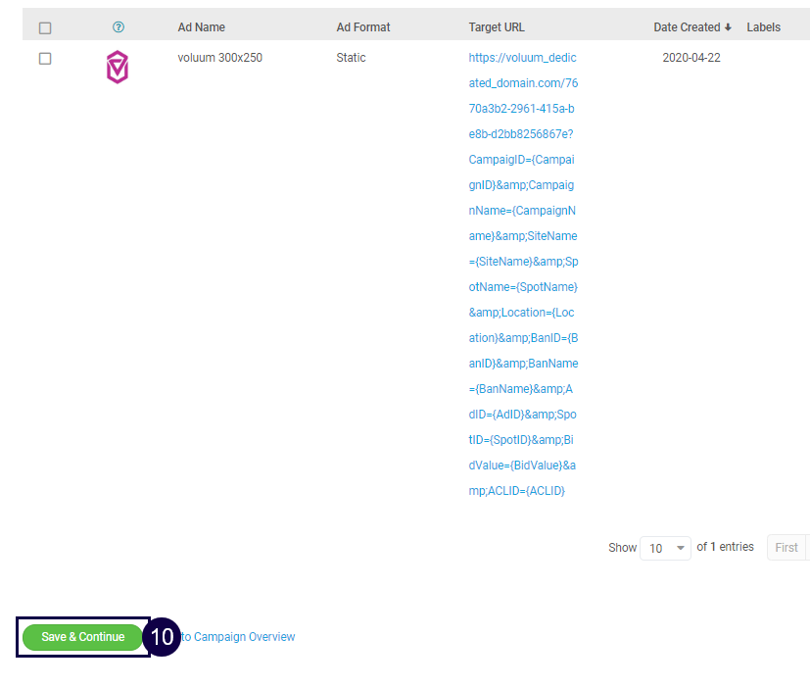Screen dimensions: 810x687
Task: Sort table by Ad Format column
Action: coord(362,27)
